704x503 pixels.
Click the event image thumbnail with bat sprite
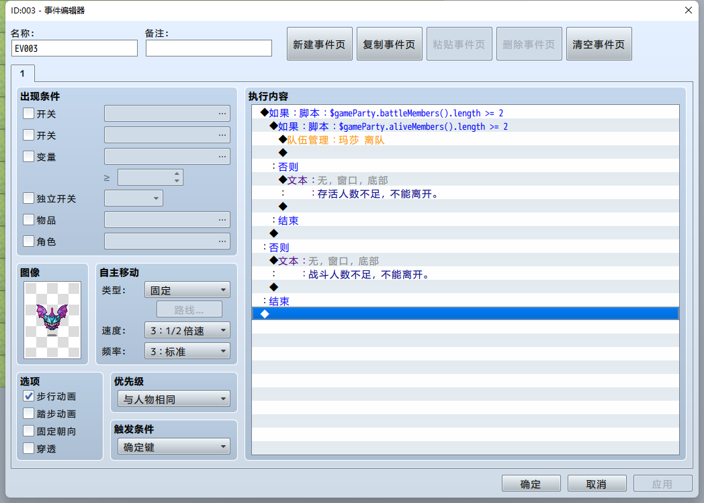point(52,319)
